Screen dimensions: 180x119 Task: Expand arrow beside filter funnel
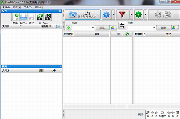coord(131,15)
